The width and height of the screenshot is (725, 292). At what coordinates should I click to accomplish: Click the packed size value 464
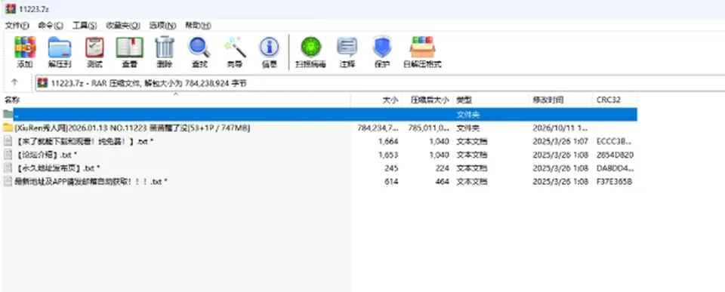coord(442,182)
